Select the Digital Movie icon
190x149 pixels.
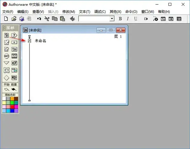coord(14,56)
